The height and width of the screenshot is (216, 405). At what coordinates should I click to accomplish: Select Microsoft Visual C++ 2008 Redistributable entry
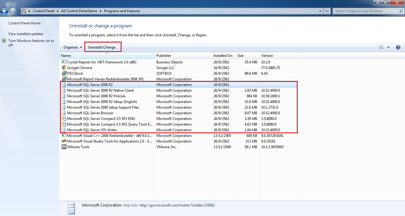(x=110, y=136)
